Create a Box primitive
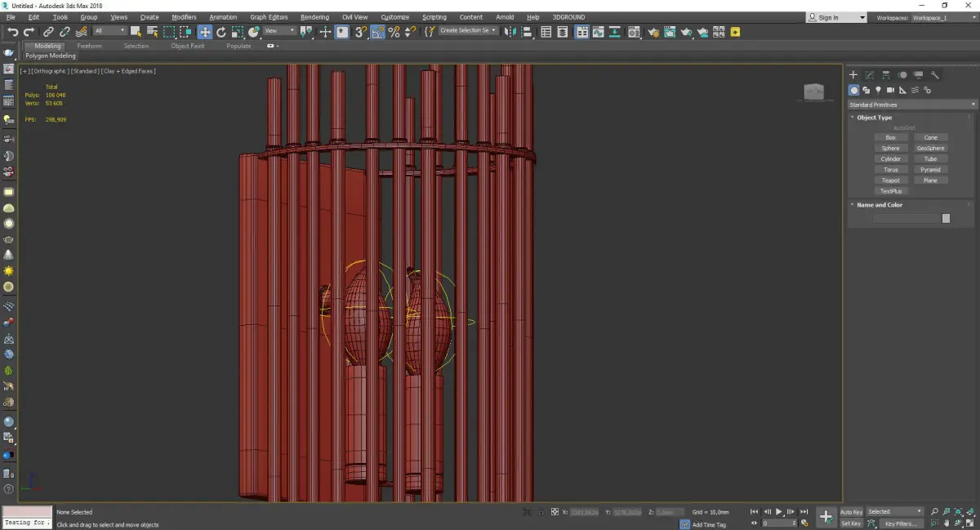Screen dimensions: 980x530 pos(890,138)
